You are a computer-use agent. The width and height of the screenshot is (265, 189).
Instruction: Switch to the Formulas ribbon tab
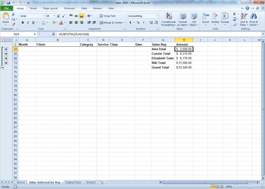click(69, 8)
